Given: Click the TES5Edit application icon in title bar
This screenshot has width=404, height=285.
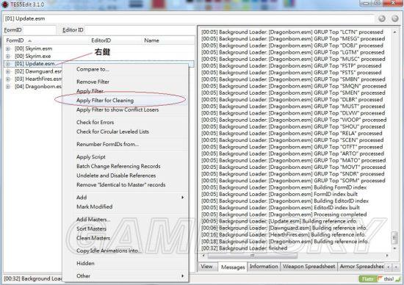Looking at the screenshot, I should [5, 4].
